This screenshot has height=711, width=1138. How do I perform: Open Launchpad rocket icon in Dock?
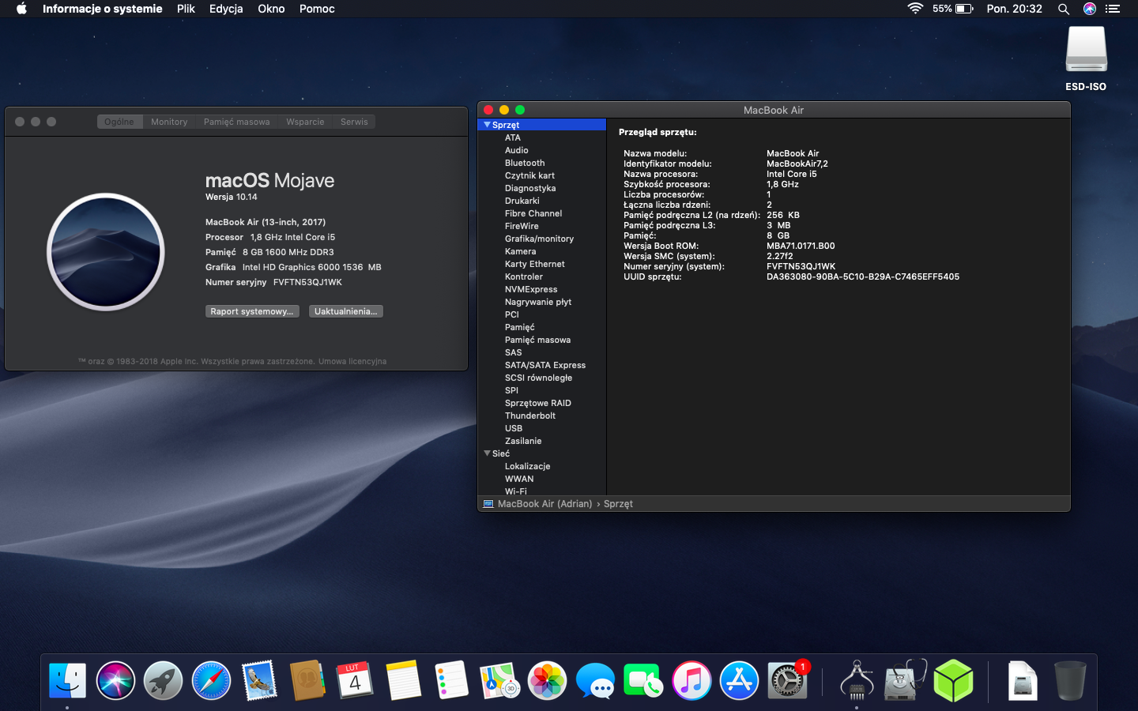[164, 680]
